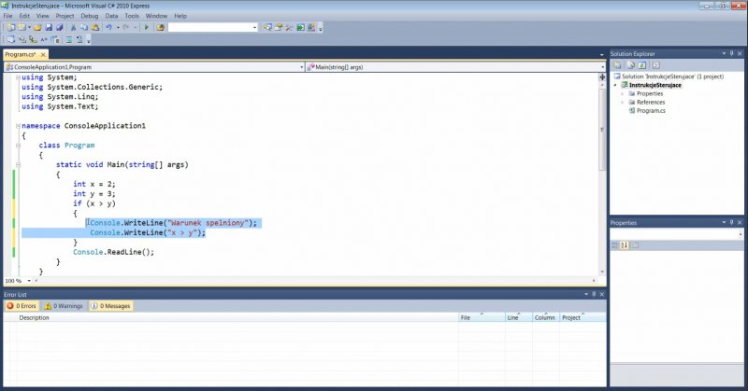The image size is (748, 391).
Task: Click the Cut scissors icon
Action: pyautogui.click(x=73, y=28)
